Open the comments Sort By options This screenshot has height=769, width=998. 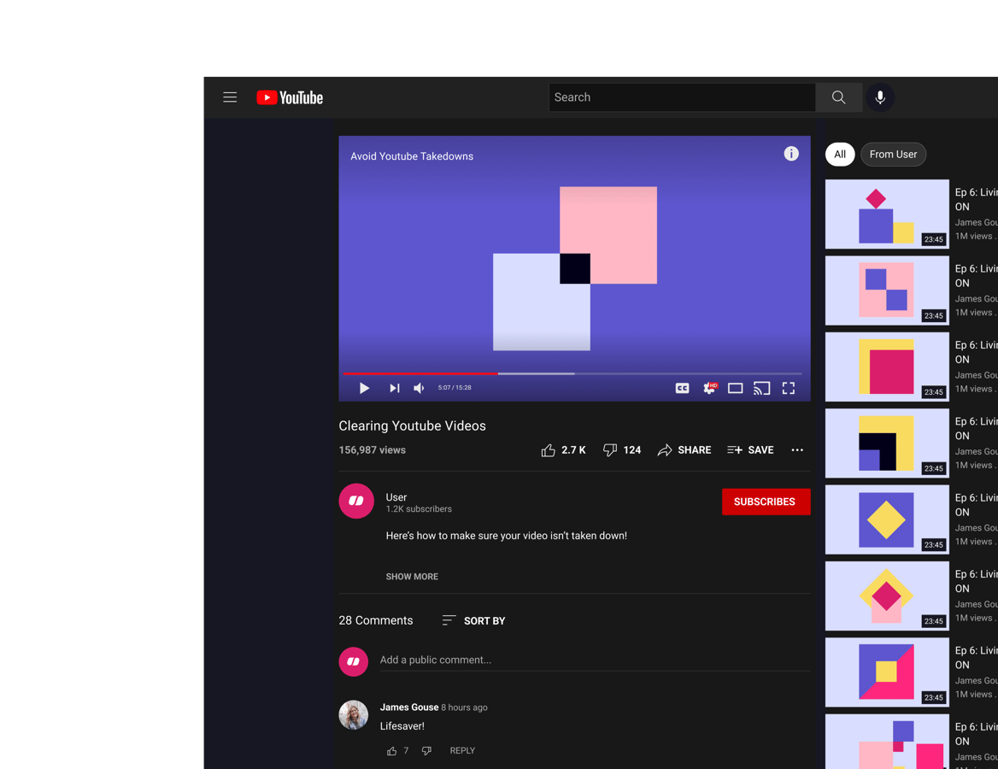click(473, 620)
